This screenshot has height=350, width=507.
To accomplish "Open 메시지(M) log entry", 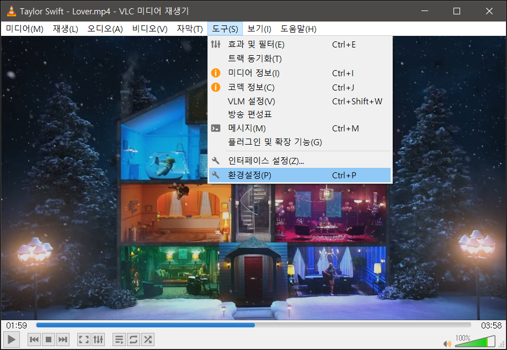I will click(300, 129).
